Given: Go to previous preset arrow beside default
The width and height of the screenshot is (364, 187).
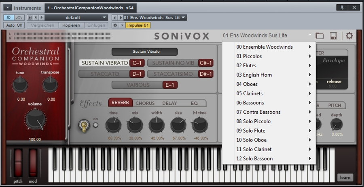Looking at the screenshot, I should click(x=36, y=18).
